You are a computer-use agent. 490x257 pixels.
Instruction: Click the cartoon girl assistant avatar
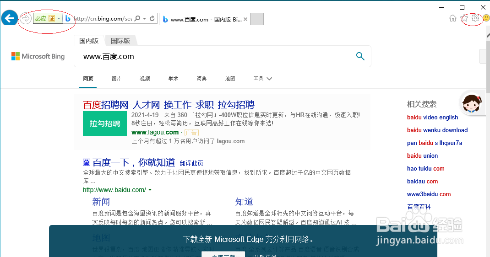click(472, 103)
